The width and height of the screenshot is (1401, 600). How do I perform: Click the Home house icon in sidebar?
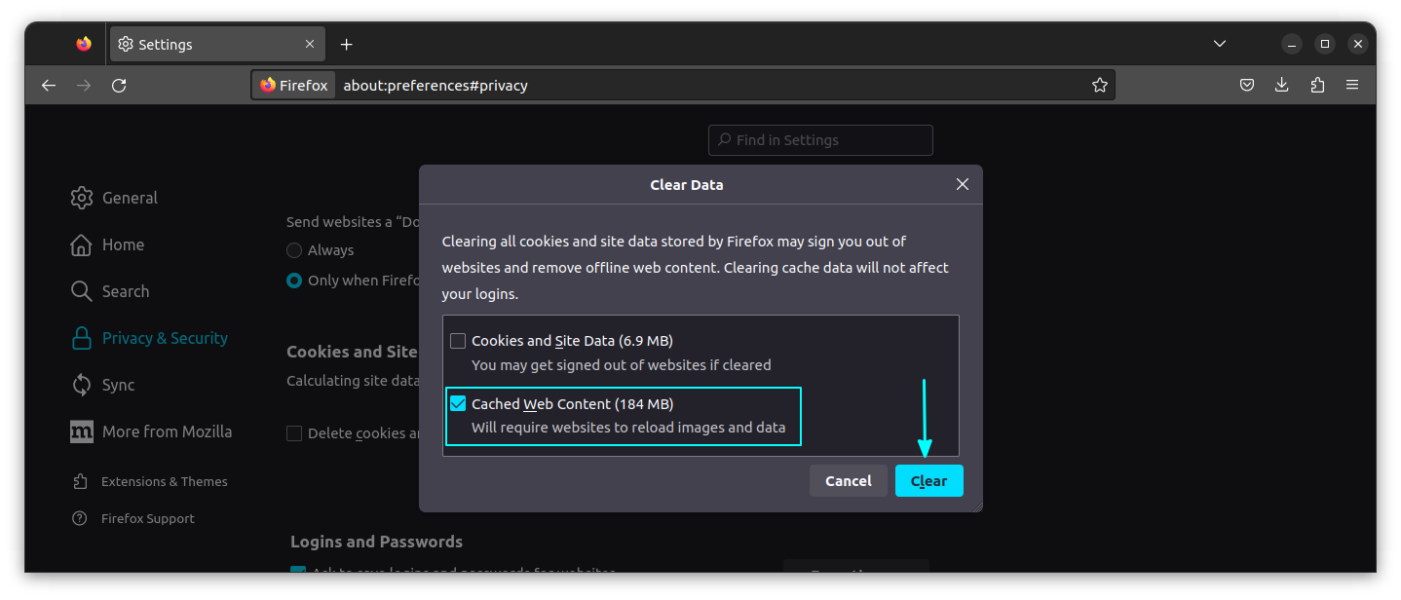tap(82, 244)
